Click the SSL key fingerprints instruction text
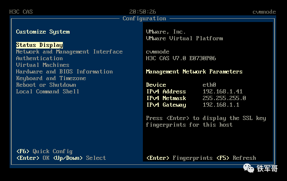This screenshot has width=287, height=181. [206, 122]
